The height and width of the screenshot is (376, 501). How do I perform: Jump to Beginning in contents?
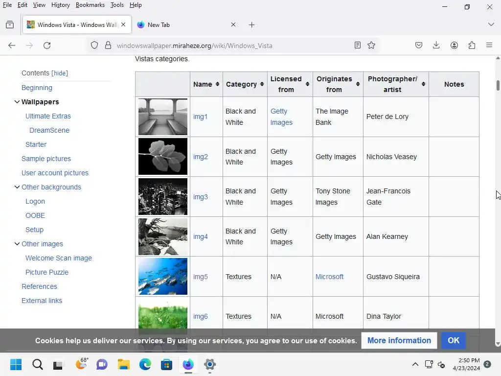pos(37,88)
